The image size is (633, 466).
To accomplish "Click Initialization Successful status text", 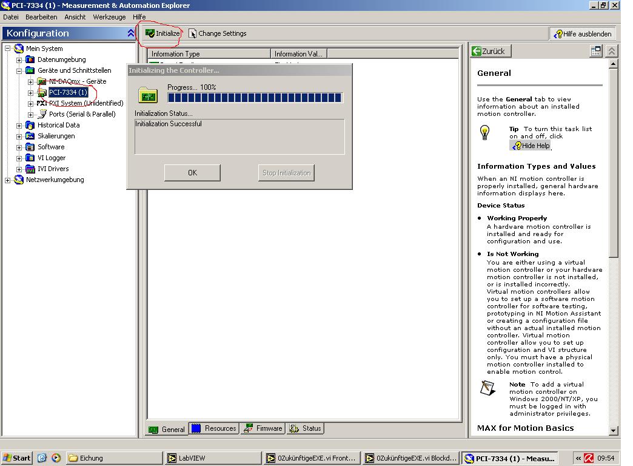I will pyautogui.click(x=169, y=124).
